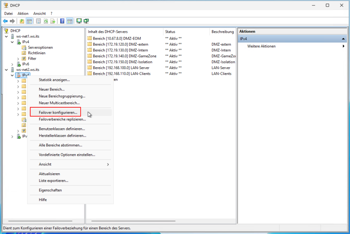This screenshot has height=234, width=350.
Task: Select Herstellerklassen definieren... entry
Action: click(70, 136)
